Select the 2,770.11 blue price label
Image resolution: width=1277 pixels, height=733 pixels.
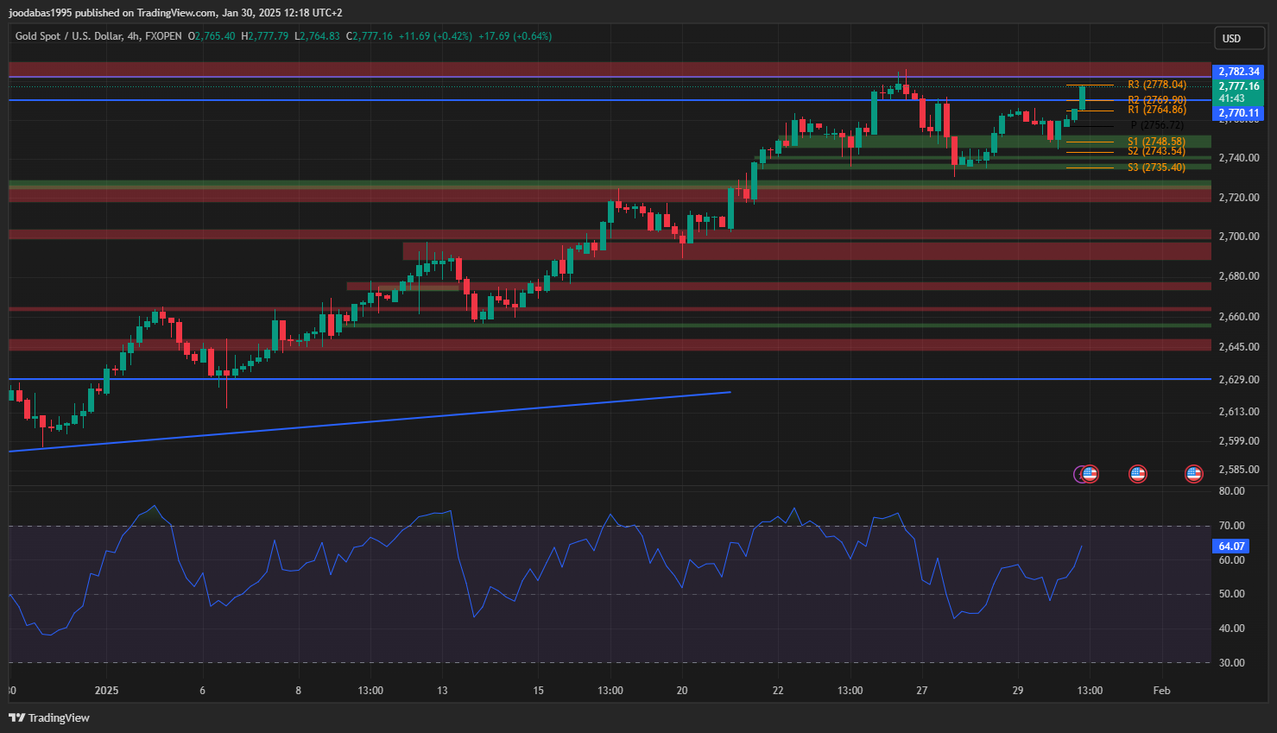tap(1238, 113)
